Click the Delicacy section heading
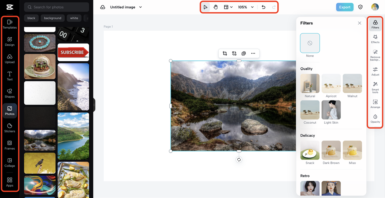Screen dimensions: 385x198 [x=308, y=135]
